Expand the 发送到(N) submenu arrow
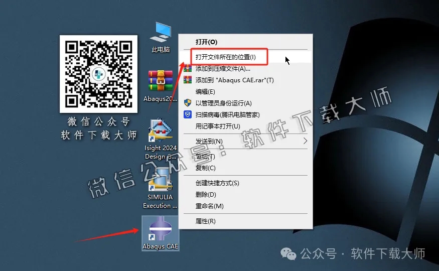The width and height of the screenshot is (439, 271). [305, 141]
